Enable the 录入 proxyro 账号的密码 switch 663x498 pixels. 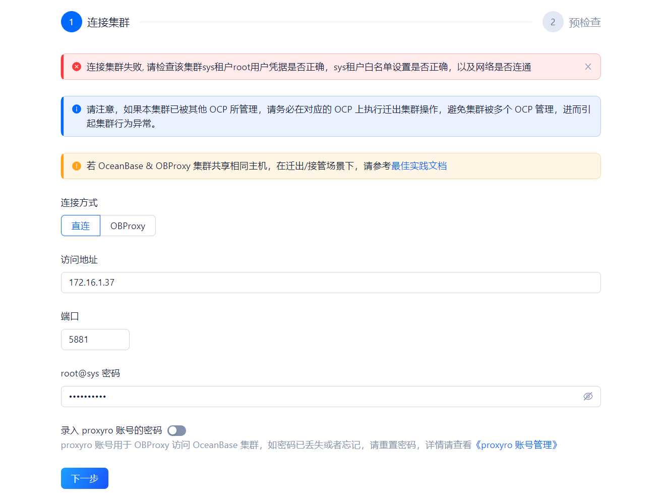pyautogui.click(x=177, y=430)
